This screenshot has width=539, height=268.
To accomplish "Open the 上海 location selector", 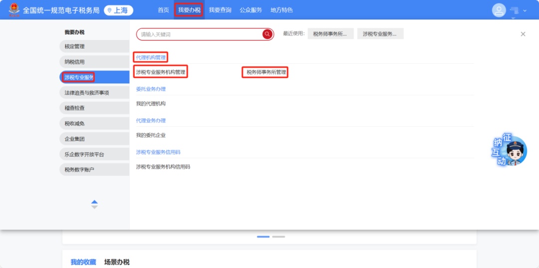I will (118, 10).
